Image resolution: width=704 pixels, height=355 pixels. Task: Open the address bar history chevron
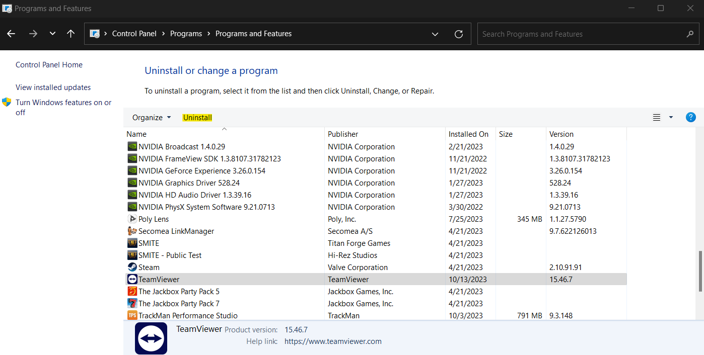(x=435, y=34)
